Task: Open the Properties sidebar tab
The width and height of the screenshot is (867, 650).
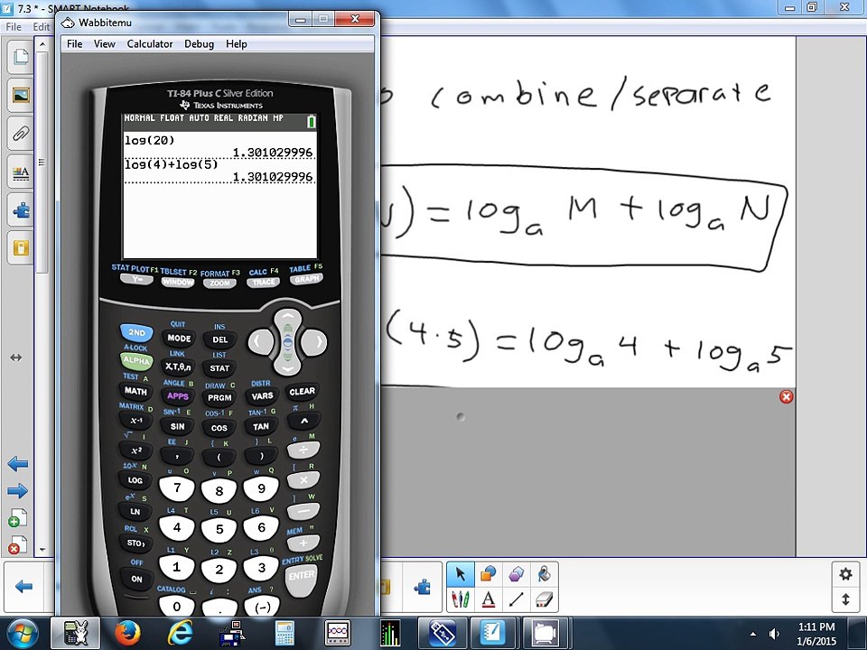Action: click(x=21, y=172)
